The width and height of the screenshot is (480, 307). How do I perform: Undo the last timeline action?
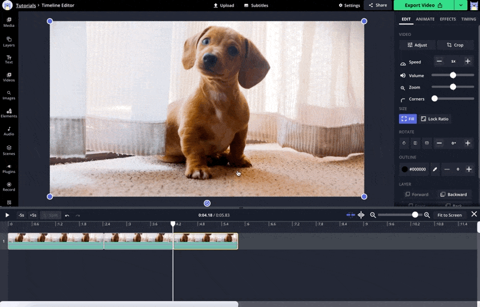coord(67,215)
